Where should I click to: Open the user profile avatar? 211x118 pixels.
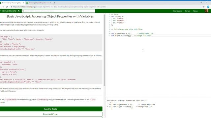click(207, 11)
